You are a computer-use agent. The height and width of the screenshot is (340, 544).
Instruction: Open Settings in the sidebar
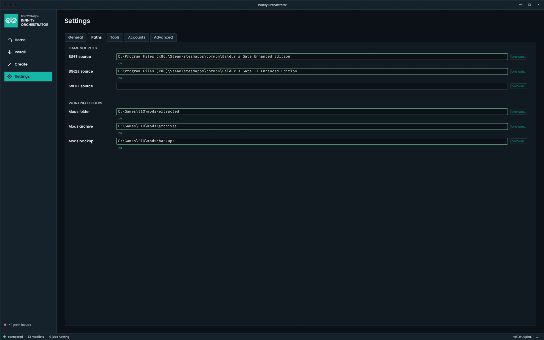(x=28, y=77)
